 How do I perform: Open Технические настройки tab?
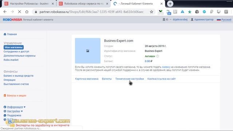point(130,79)
